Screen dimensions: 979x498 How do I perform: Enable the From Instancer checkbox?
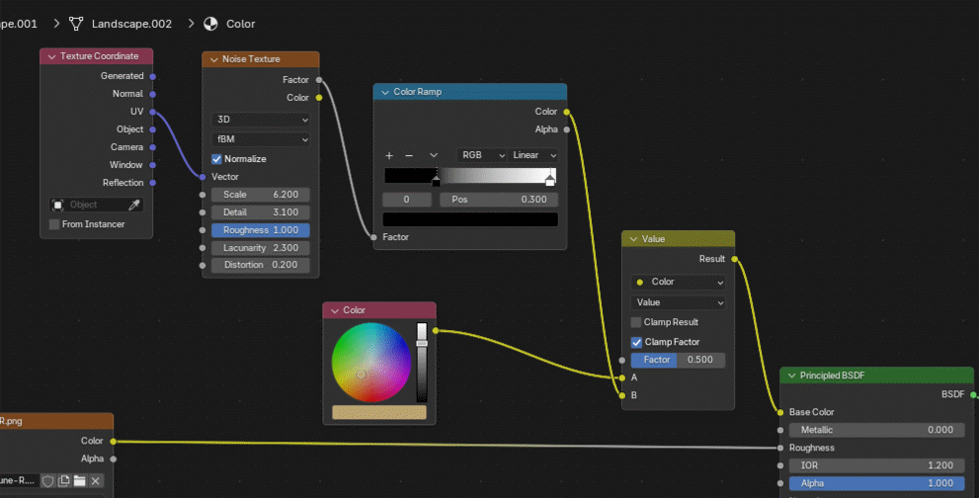54,224
